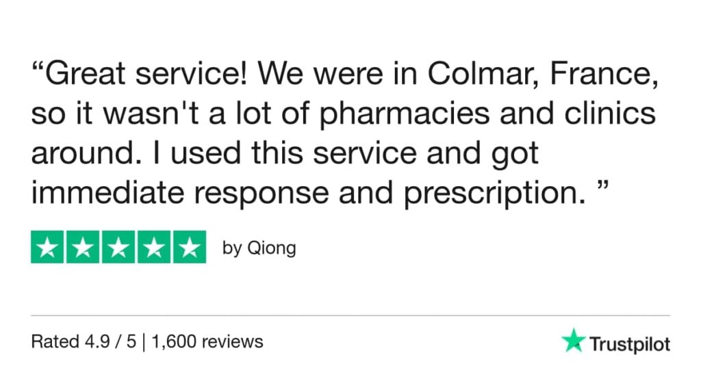Click the reviewer name "by Qiong"
This screenshot has width=701, height=366.
click(x=259, y=248)
